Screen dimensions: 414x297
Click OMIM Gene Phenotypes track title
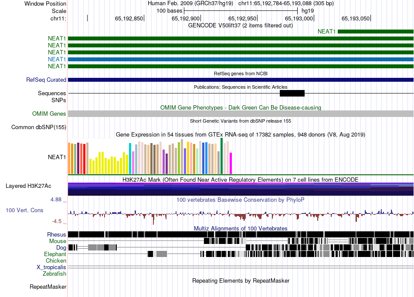click(241, 107)
